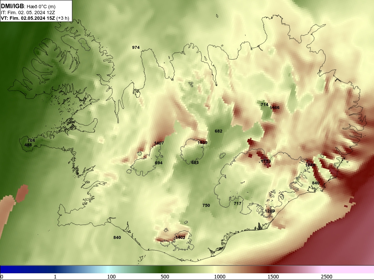This screenshot has height=280, width=374.
Task: Click the map value 764
Action: pyautogui.click(x=31, y=140)
